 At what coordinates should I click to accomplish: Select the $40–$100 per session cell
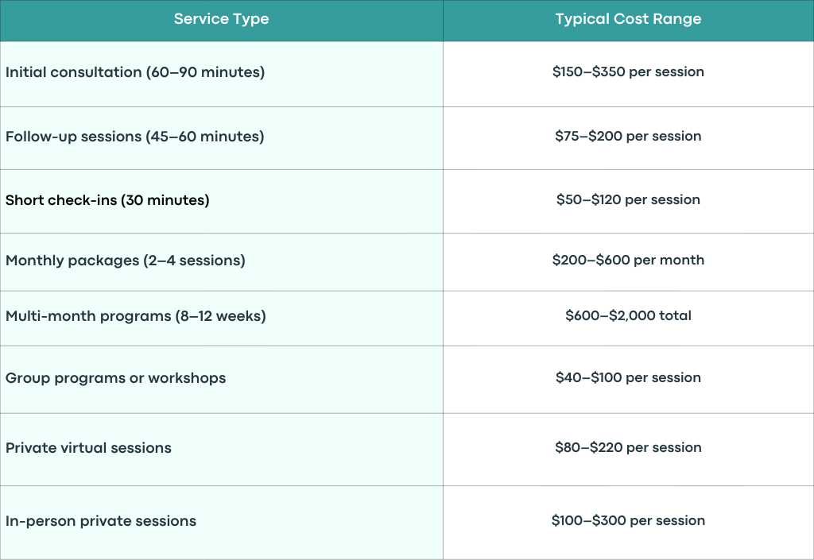tap(628, 380)
